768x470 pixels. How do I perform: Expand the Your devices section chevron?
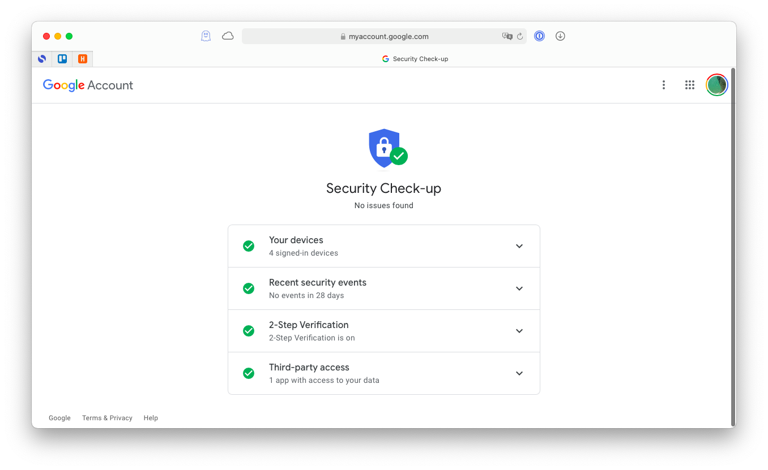519,246
